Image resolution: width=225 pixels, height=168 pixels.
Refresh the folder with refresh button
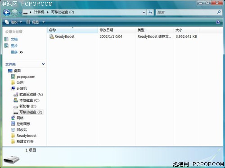pos(150,12)
